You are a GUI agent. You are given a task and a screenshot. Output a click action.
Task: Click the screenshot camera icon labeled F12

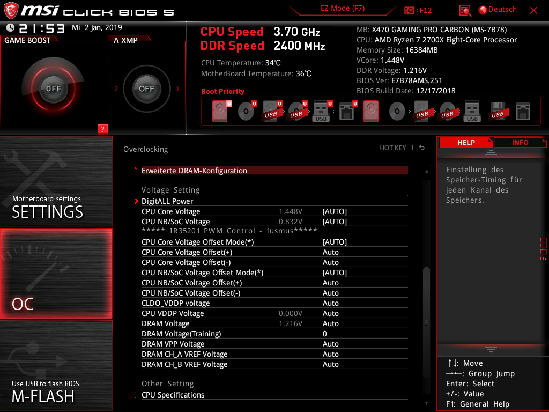[410, 9]
